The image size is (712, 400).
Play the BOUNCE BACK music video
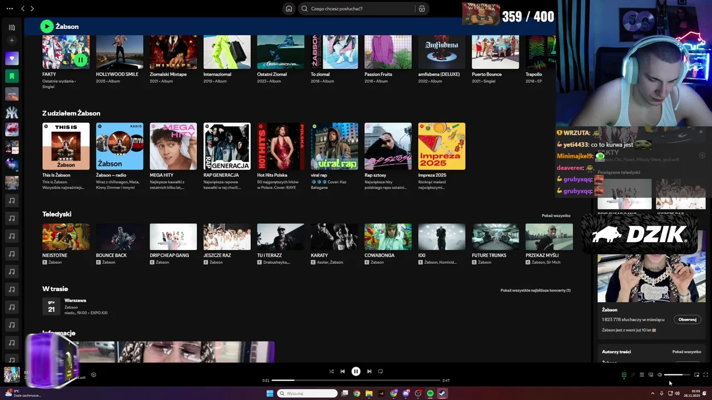pos(120,237)
